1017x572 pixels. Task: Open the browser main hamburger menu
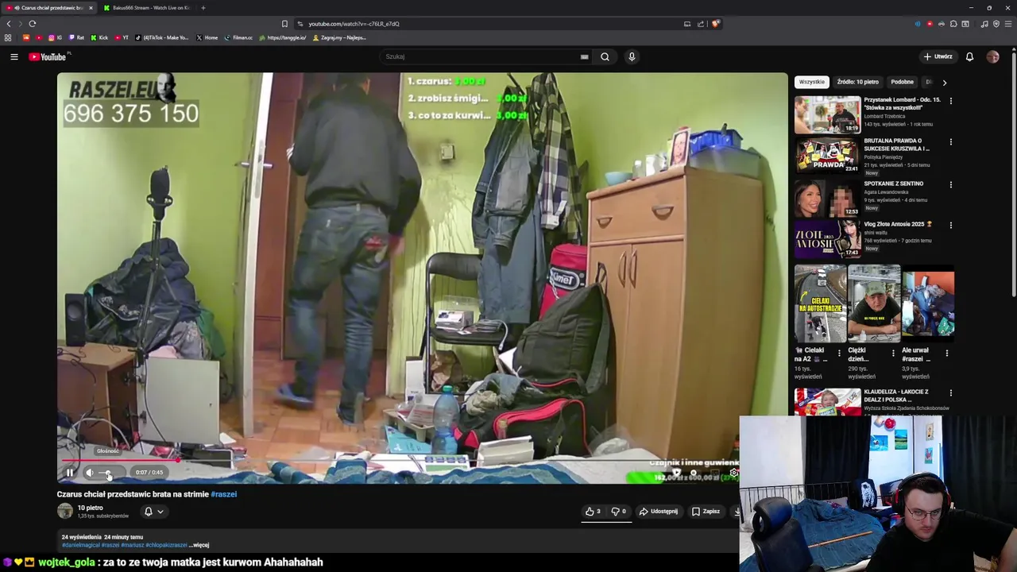[1007, 24]
